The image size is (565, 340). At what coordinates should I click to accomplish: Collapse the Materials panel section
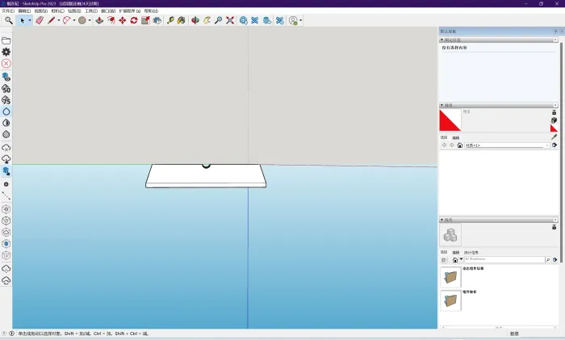coord(442,105)
